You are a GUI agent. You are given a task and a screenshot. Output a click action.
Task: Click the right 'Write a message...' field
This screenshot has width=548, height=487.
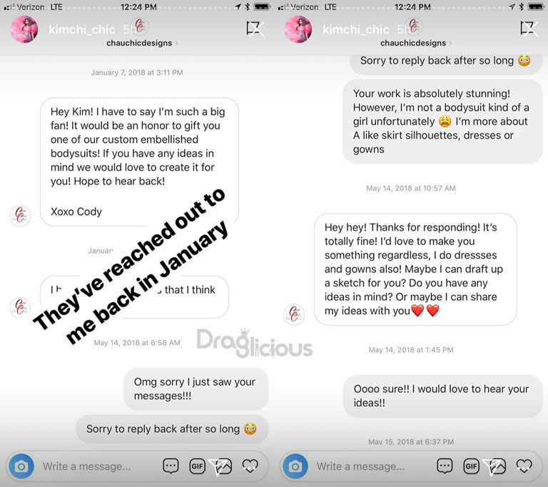pyautogui.click(x=360, y=466)
